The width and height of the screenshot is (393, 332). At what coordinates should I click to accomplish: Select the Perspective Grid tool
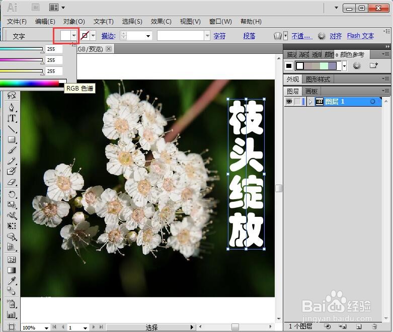pyautogui.click(x=12, y=247)
